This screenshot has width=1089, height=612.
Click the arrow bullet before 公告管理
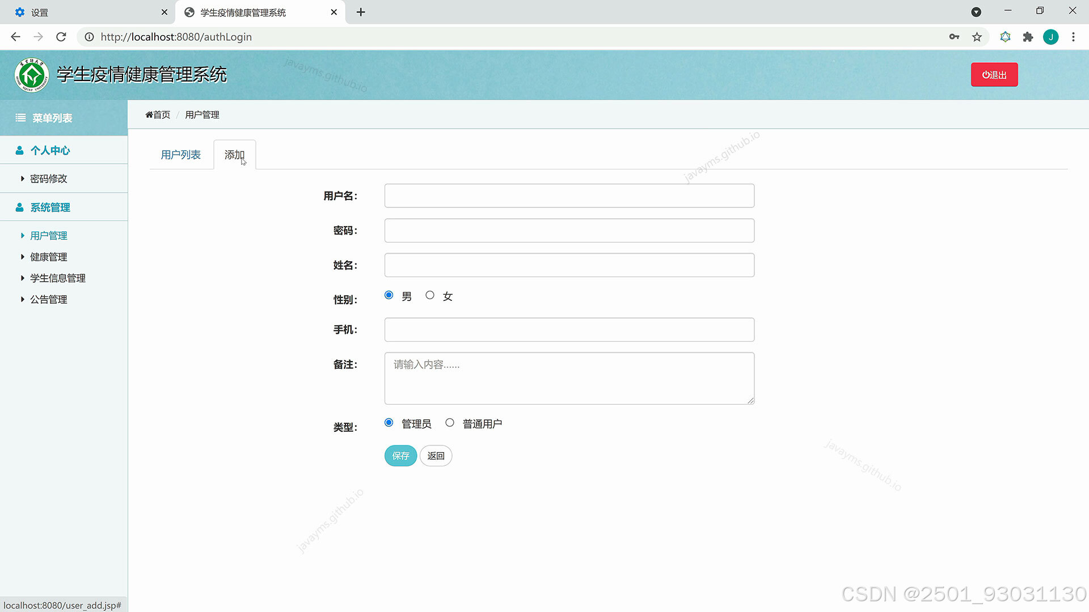click(x=23, y=299)
